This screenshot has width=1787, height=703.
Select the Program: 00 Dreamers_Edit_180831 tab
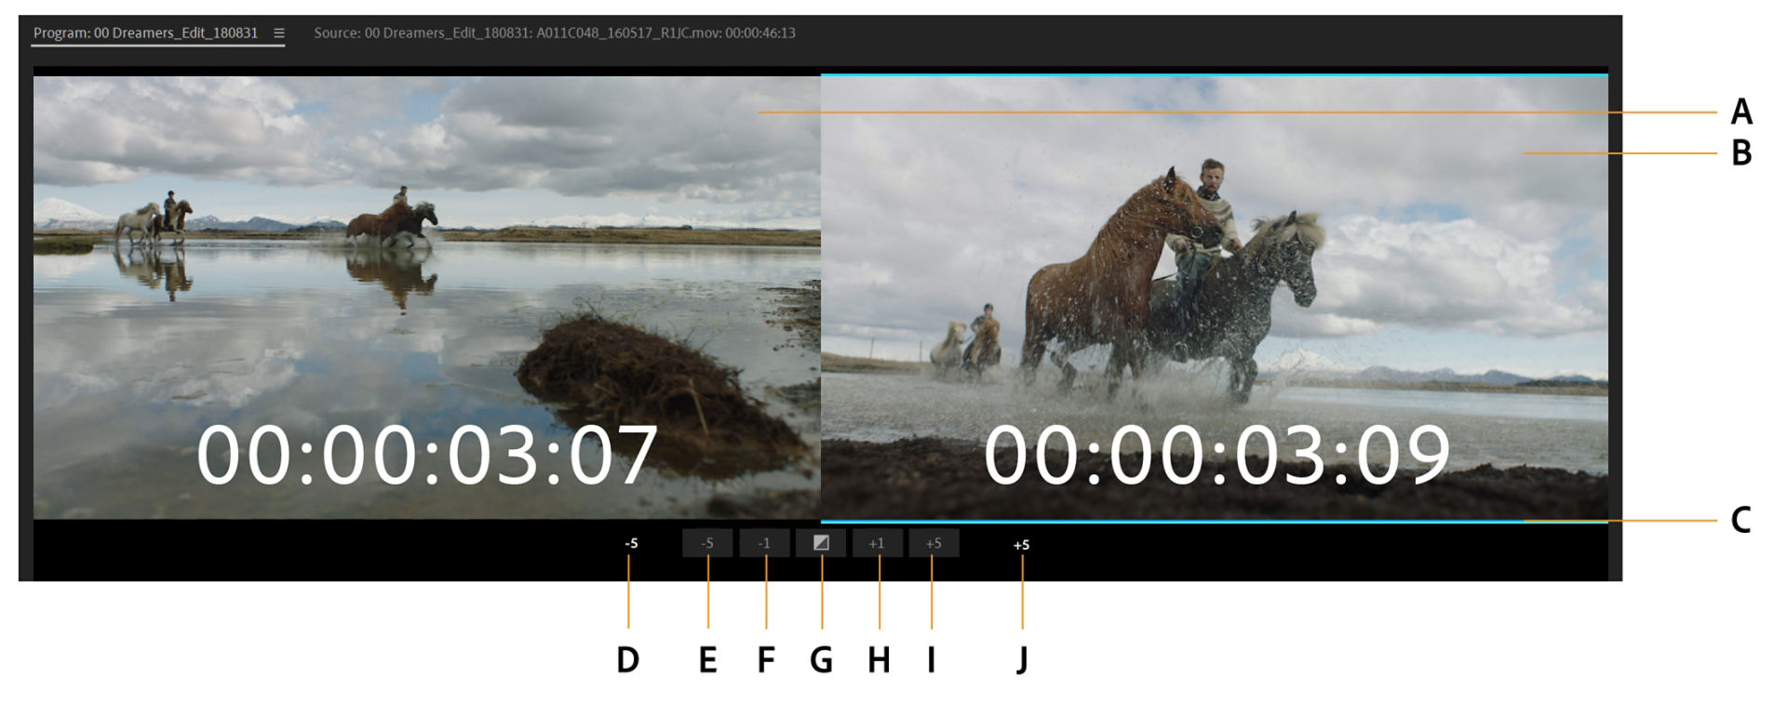[145, 33]
